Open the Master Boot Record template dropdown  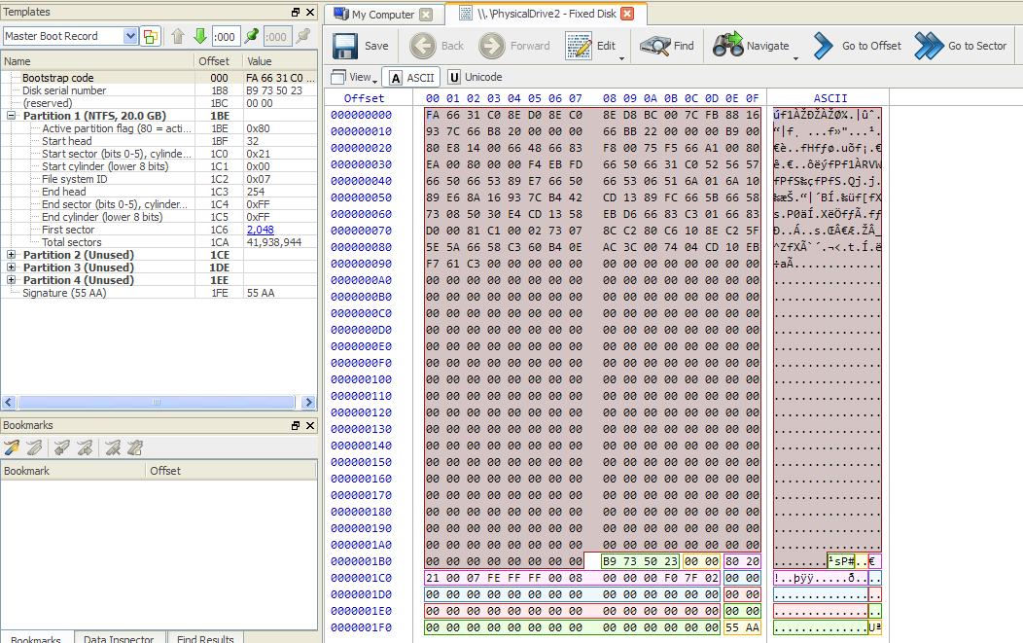click(x=131, y=36)
